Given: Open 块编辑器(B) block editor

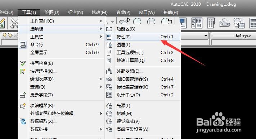Looking at the screenshot, I should tap(61, 106).
